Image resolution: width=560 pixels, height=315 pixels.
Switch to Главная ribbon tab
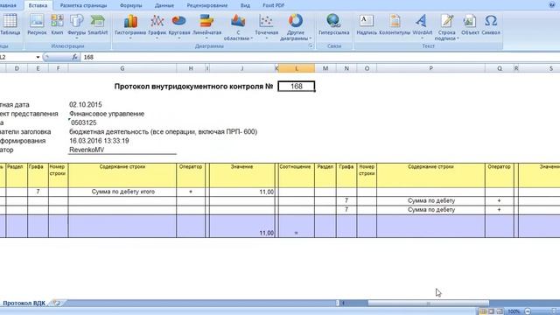coord(8,5)
